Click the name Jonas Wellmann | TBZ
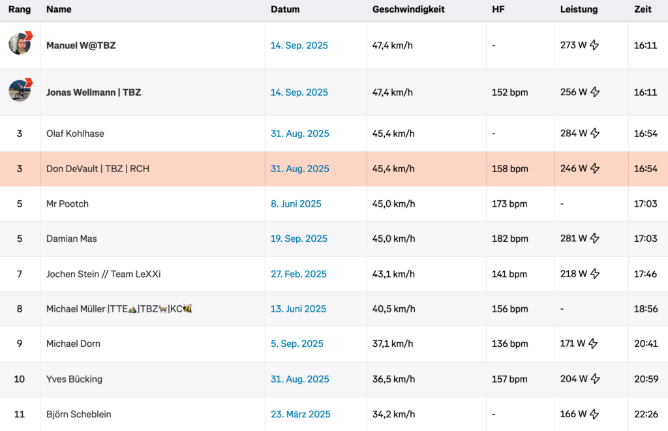This screenshot has height=431, width=668. (93, 93)
